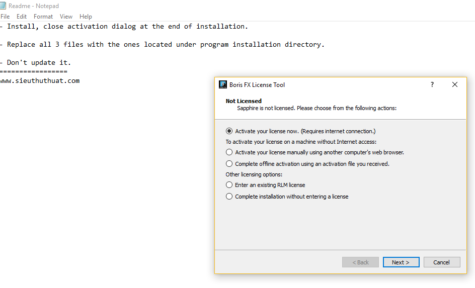Click the "Not Licensed" heading
Viewport: 475px width, 288px height.
[x=244, y=101]
